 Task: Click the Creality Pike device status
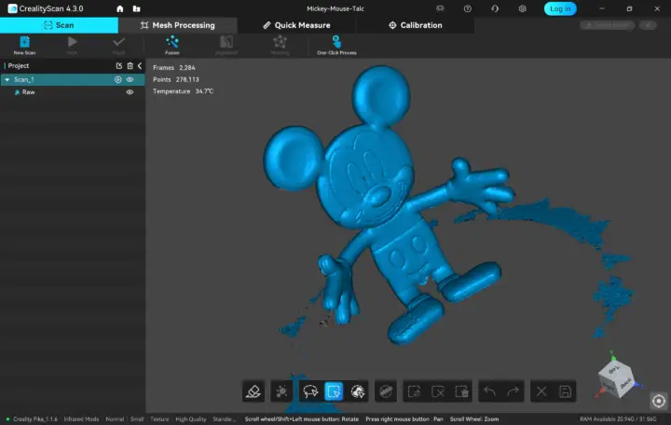point(35,419)
